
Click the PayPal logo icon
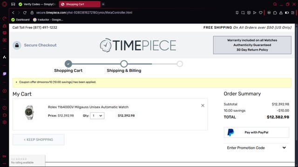(230, 132)
